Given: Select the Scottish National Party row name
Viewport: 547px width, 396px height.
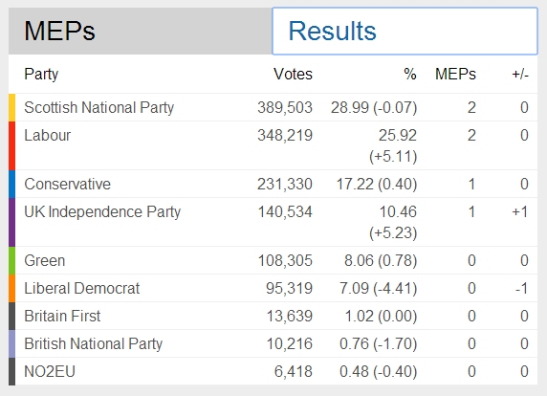Looking at the screenshot, I should click(x=99, y=107).
